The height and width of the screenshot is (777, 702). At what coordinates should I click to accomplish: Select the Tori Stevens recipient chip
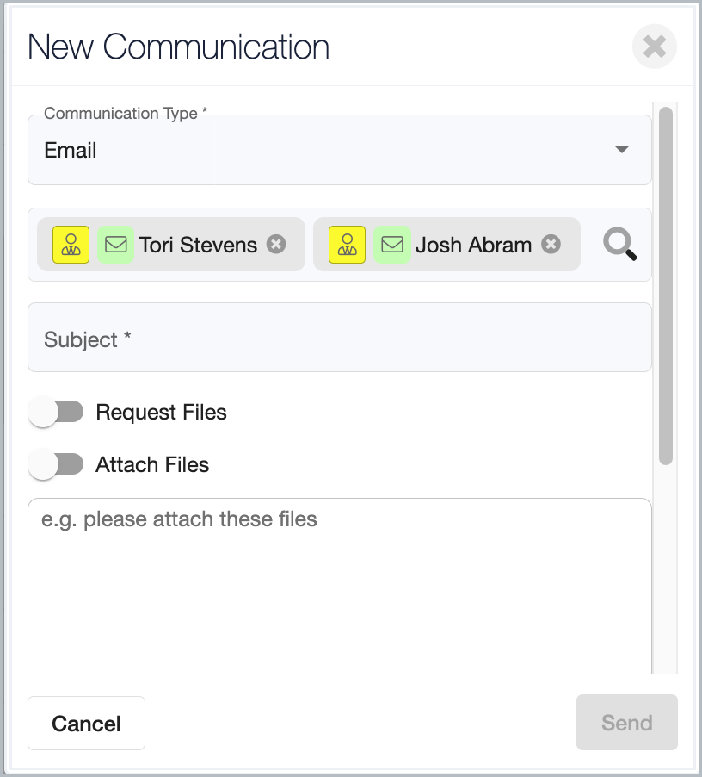[171, 245]
